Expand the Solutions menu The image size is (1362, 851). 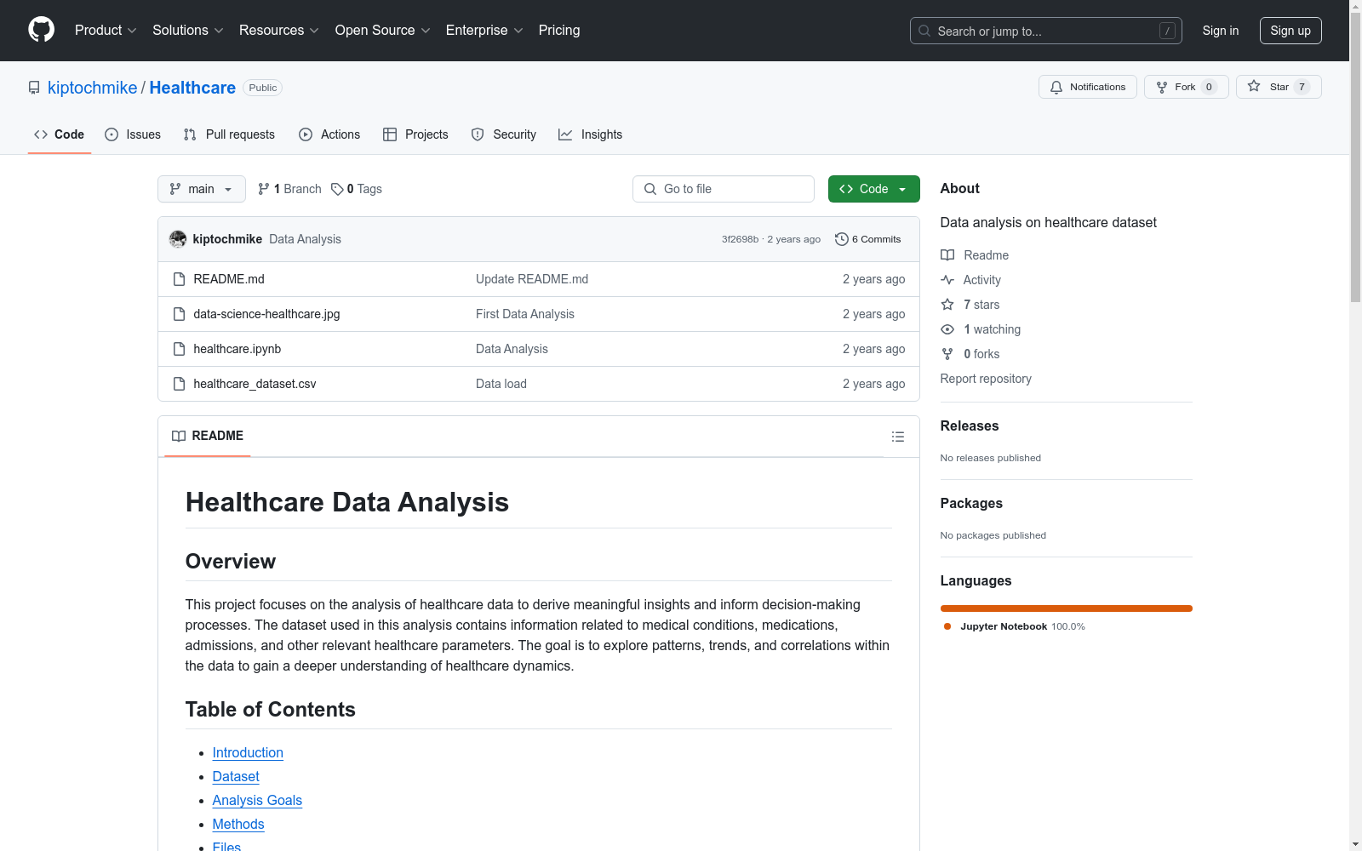coord(188,31)
